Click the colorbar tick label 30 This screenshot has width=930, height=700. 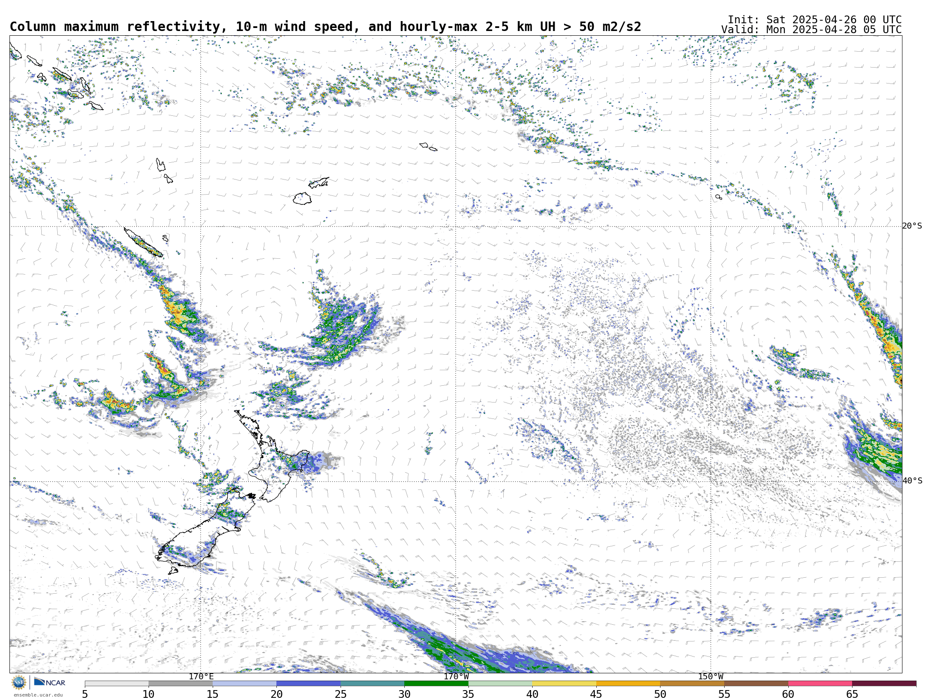point(404,694)
